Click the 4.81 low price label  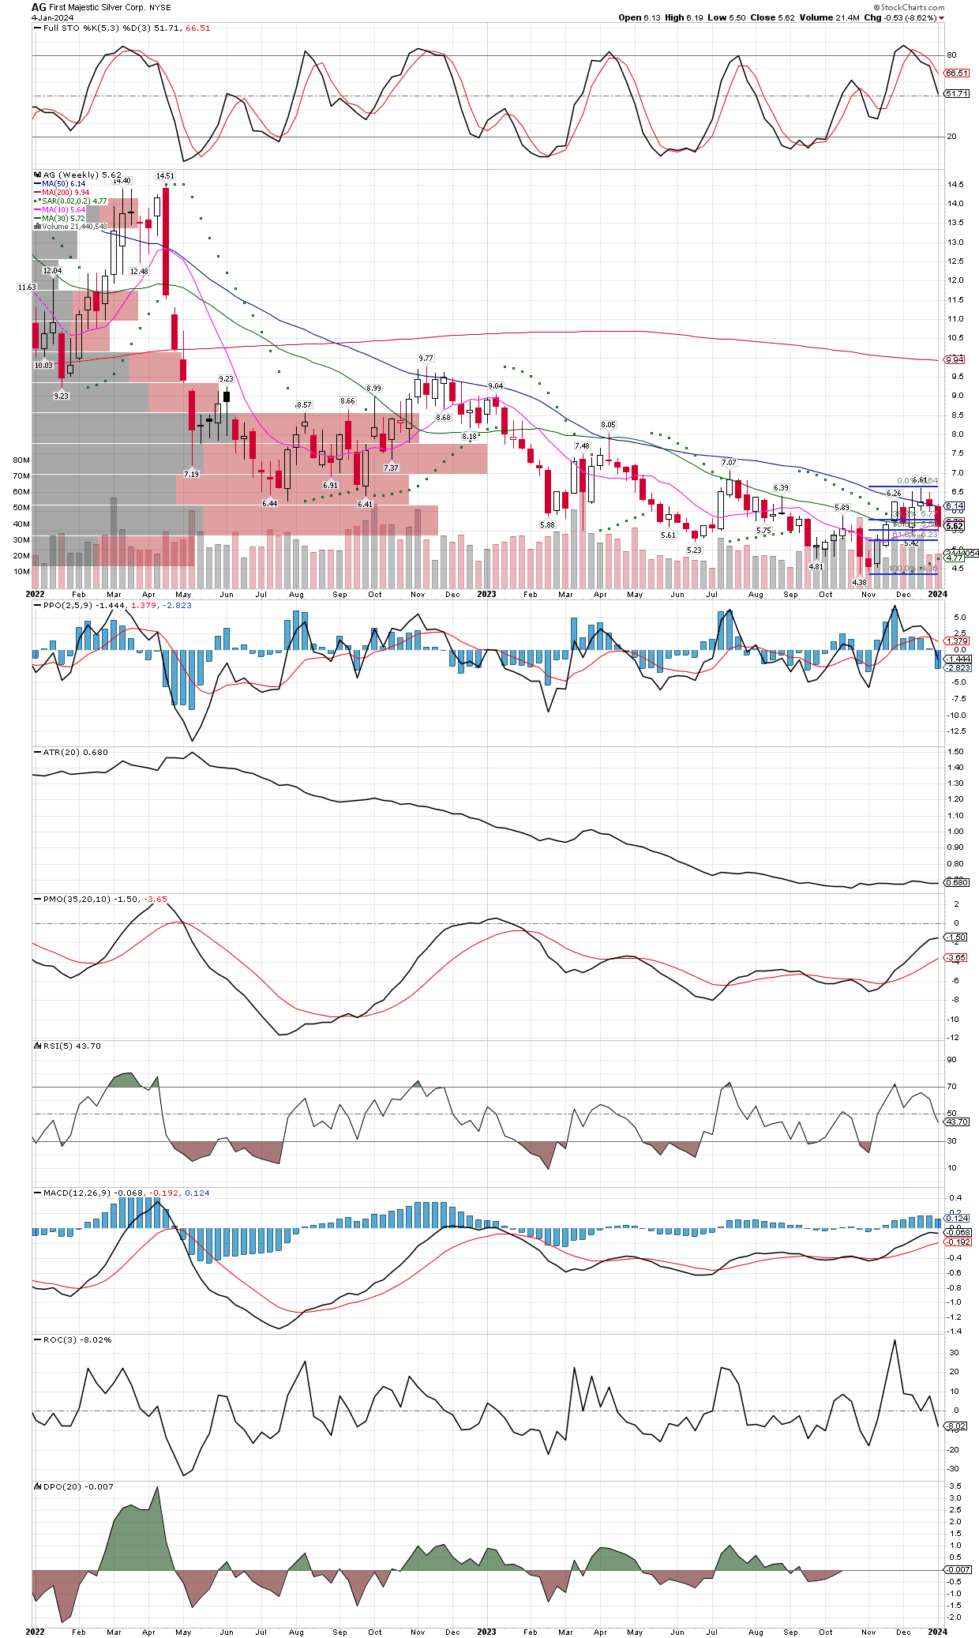click(x=816, y=567)
